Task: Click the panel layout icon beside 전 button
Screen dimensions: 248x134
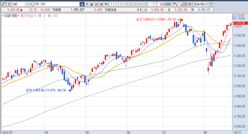Action: coord(4,4)
